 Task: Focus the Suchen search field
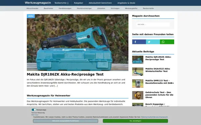pyautogui.click(x=153, y=24)
